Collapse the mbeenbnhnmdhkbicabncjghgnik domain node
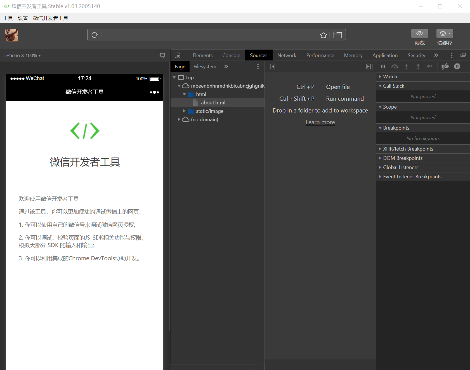Screen dimensions: 470x370 (179, 86)
